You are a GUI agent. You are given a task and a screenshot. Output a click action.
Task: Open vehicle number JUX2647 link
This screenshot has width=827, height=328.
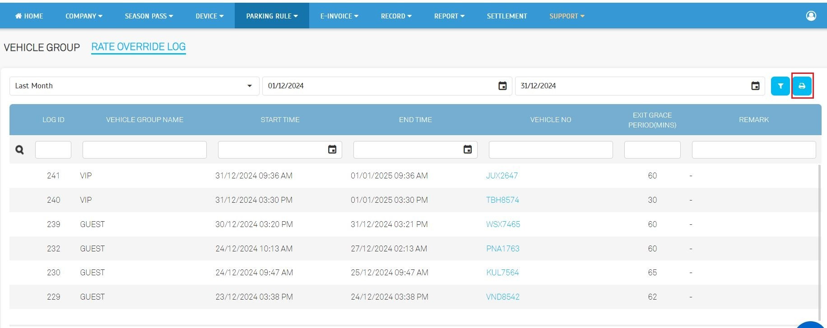click(x=502, y=176)
